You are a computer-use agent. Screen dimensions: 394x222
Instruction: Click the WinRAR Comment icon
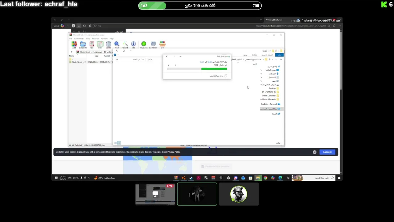pyautogui.click(x=153, y=45)
